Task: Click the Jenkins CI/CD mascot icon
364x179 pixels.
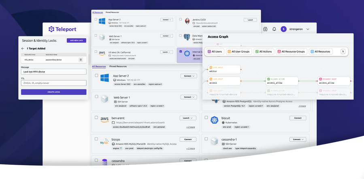Action: tap(187, 21)
